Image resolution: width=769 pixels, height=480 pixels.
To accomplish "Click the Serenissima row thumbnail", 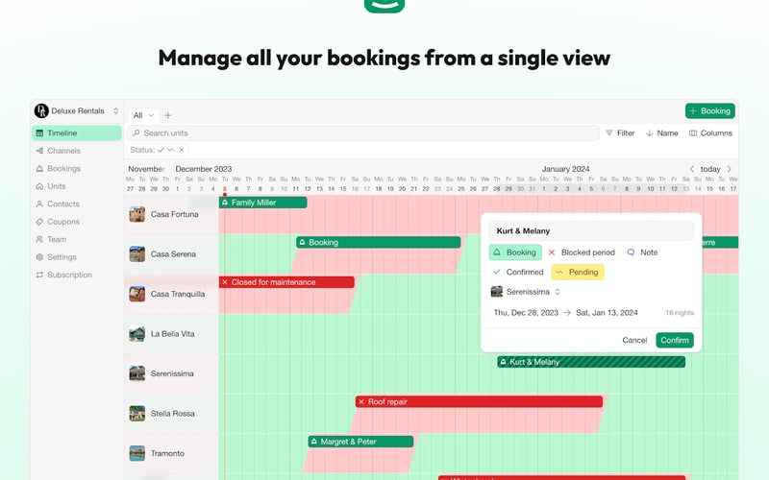I will [136, 373].
